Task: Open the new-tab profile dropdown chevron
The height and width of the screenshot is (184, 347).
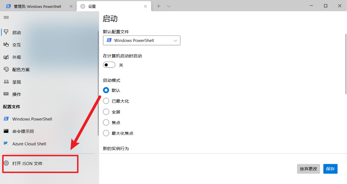Action: [169, 6]
